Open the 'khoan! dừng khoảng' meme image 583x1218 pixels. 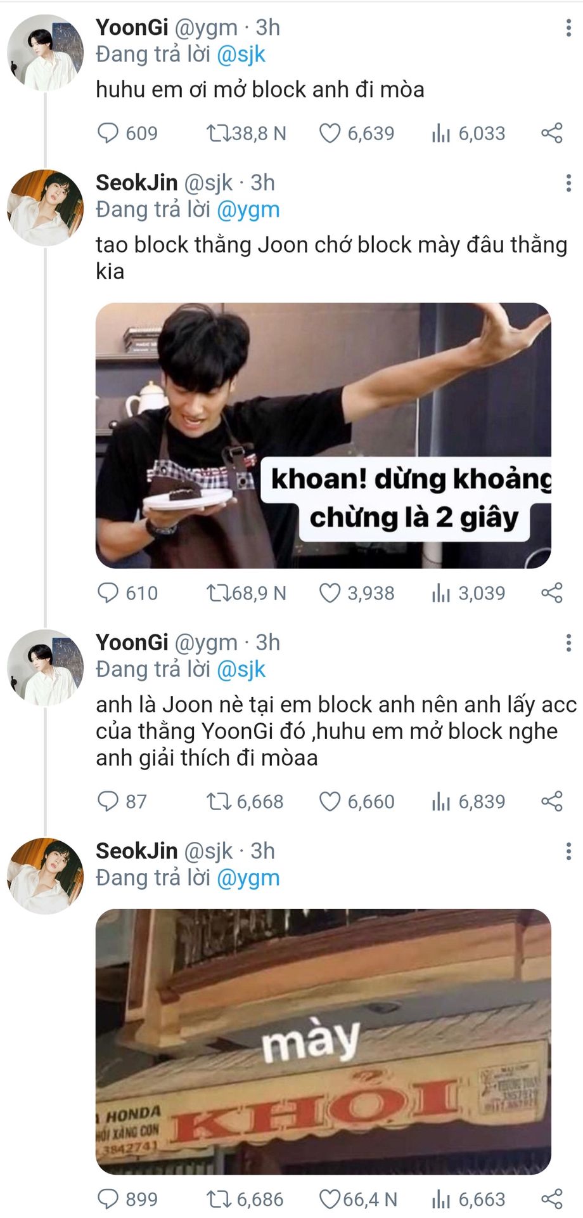323,435
